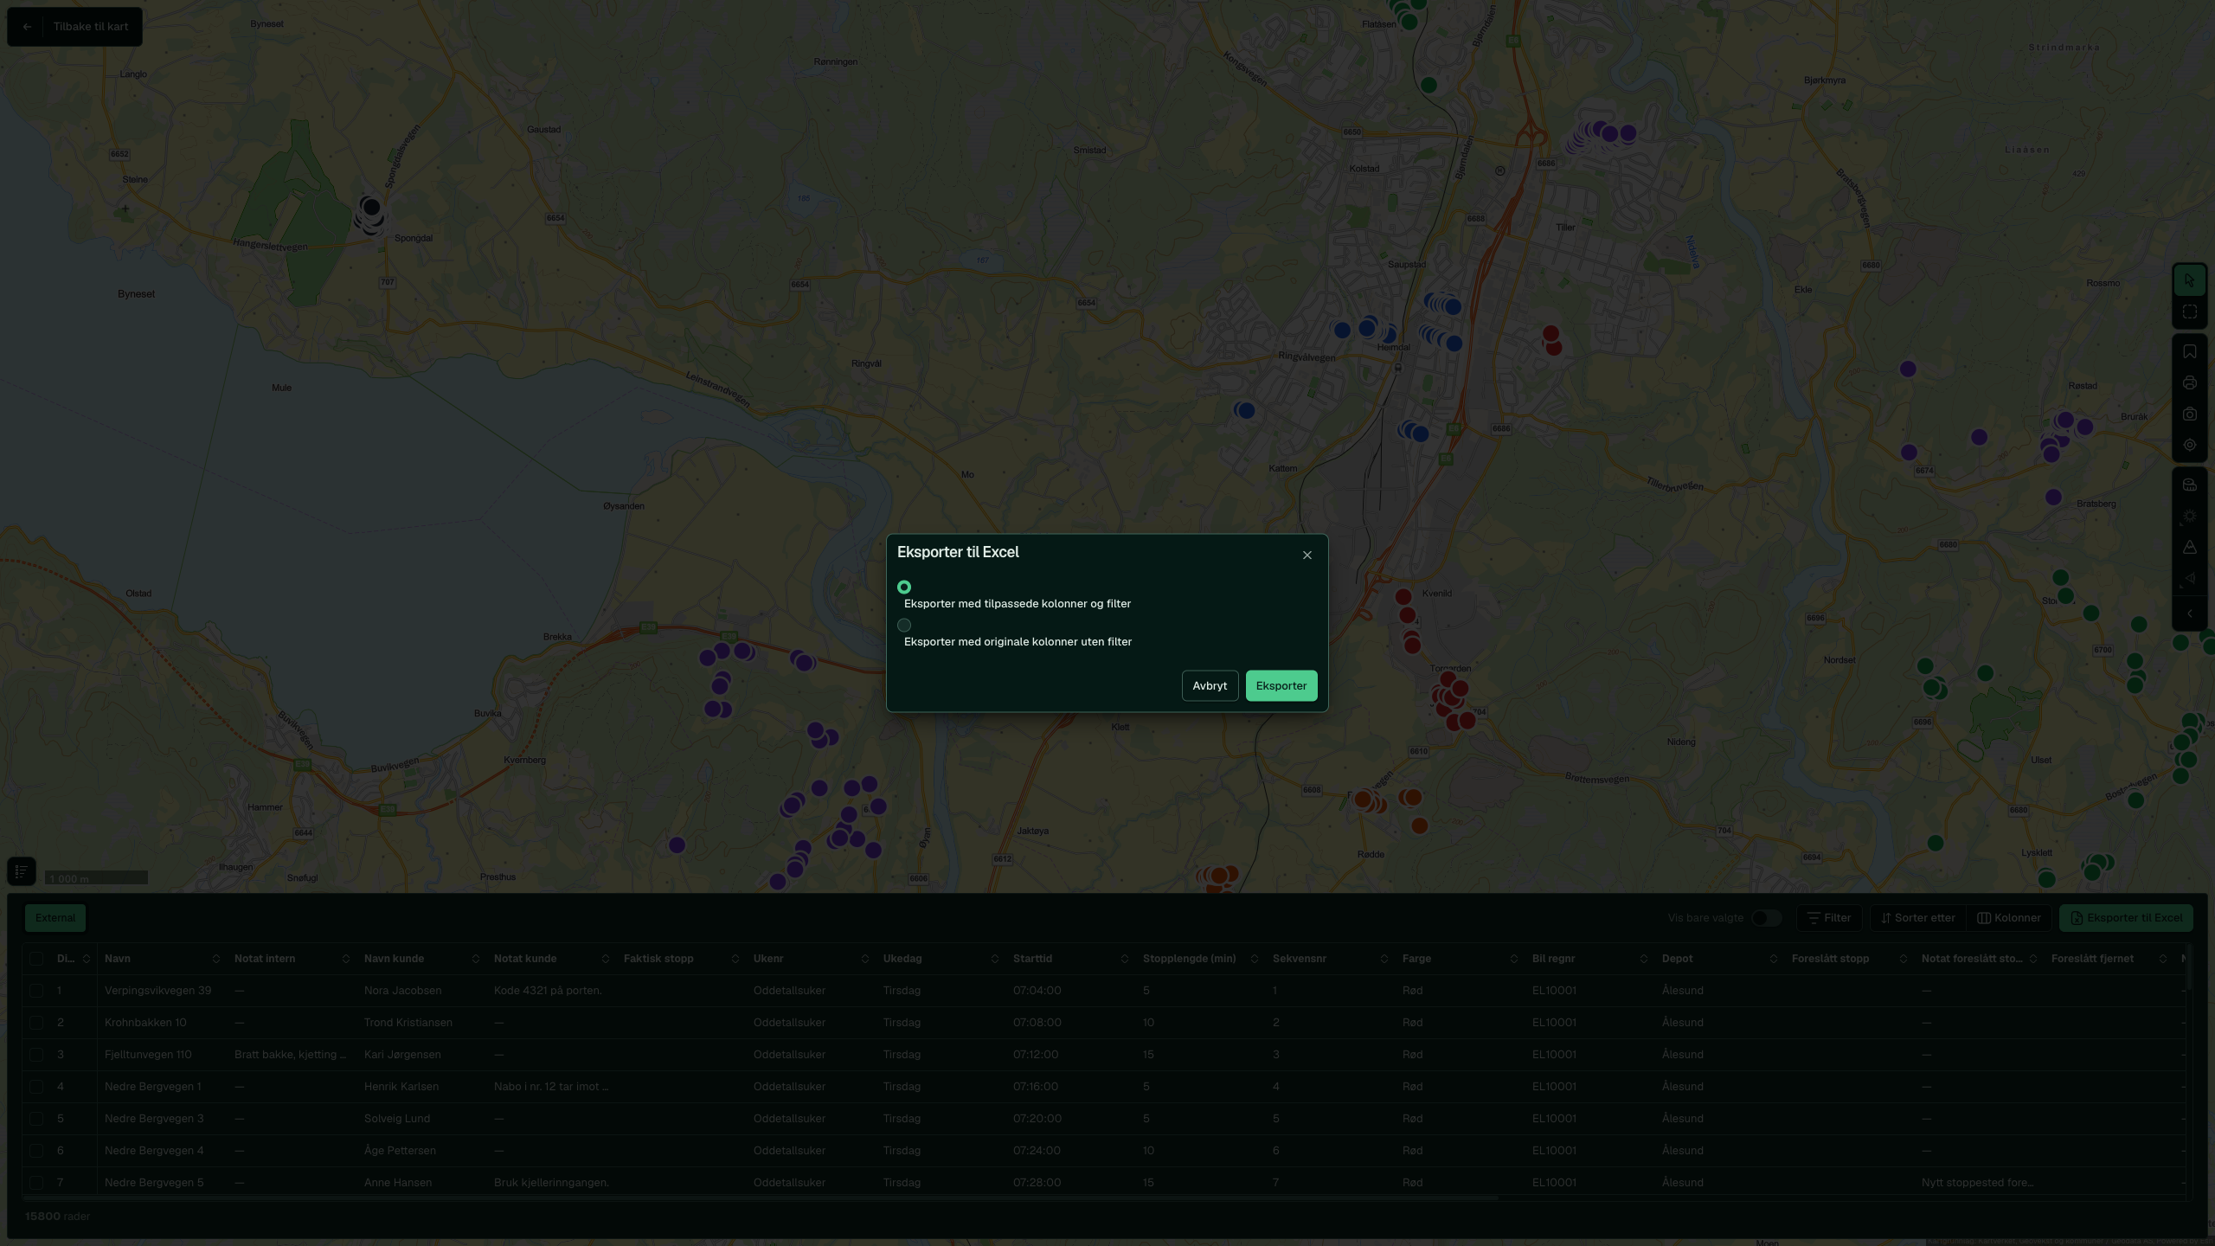Check the row for Krohnbakken 10
The height and width of the screenshot is (1246, 2215).
pos(36,1023)
